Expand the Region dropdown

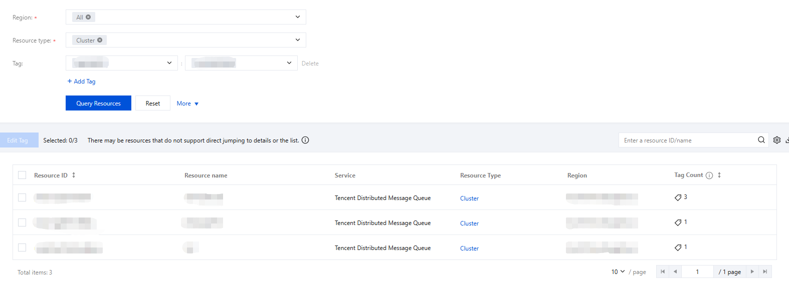pyautogui.click(x=297, y=17)
